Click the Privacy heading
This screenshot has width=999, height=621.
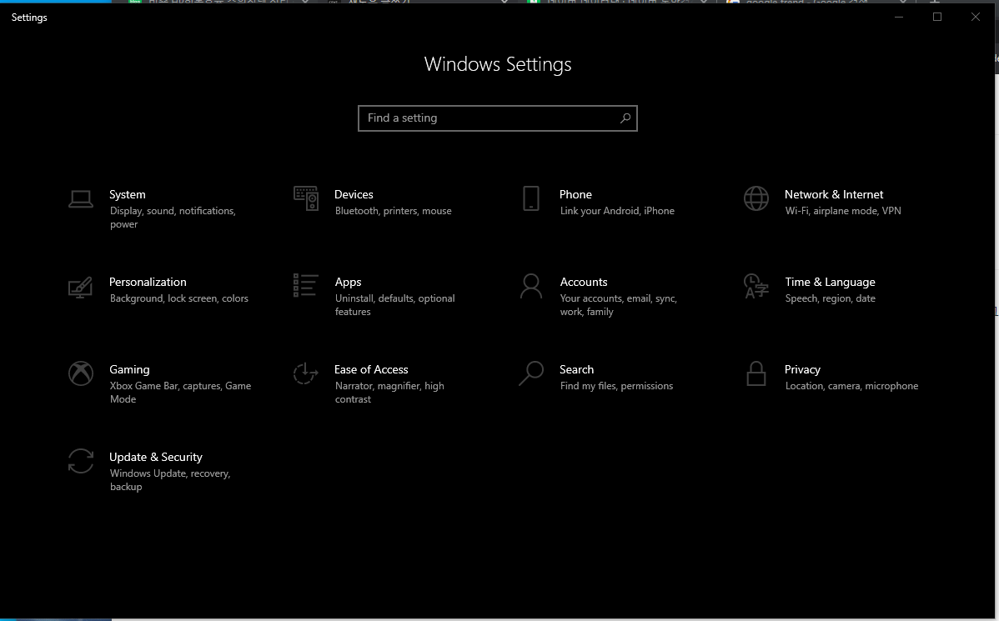[x=802, y=369]
